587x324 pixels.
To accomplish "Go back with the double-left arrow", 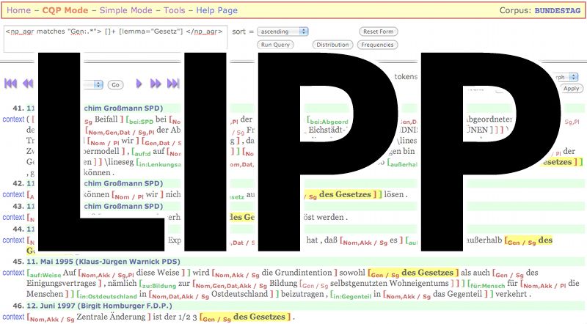I will 28,84.
